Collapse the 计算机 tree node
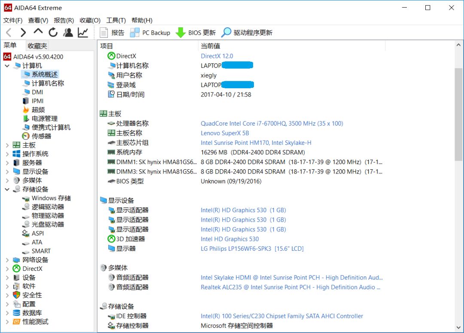 6,65
